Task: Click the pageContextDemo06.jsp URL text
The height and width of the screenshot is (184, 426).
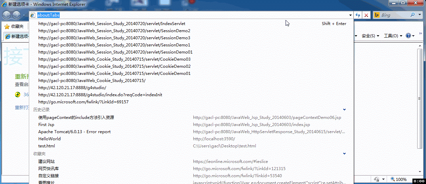Action: pos(267,118)
